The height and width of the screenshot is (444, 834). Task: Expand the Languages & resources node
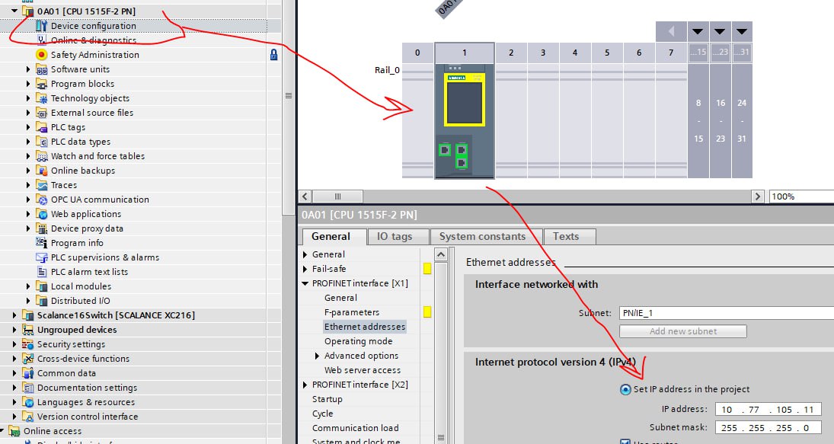click(x=14, y=402)
